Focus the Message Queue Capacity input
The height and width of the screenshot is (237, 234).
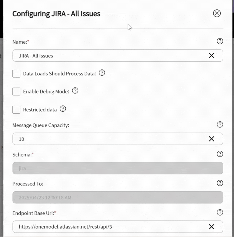[110, 139]
